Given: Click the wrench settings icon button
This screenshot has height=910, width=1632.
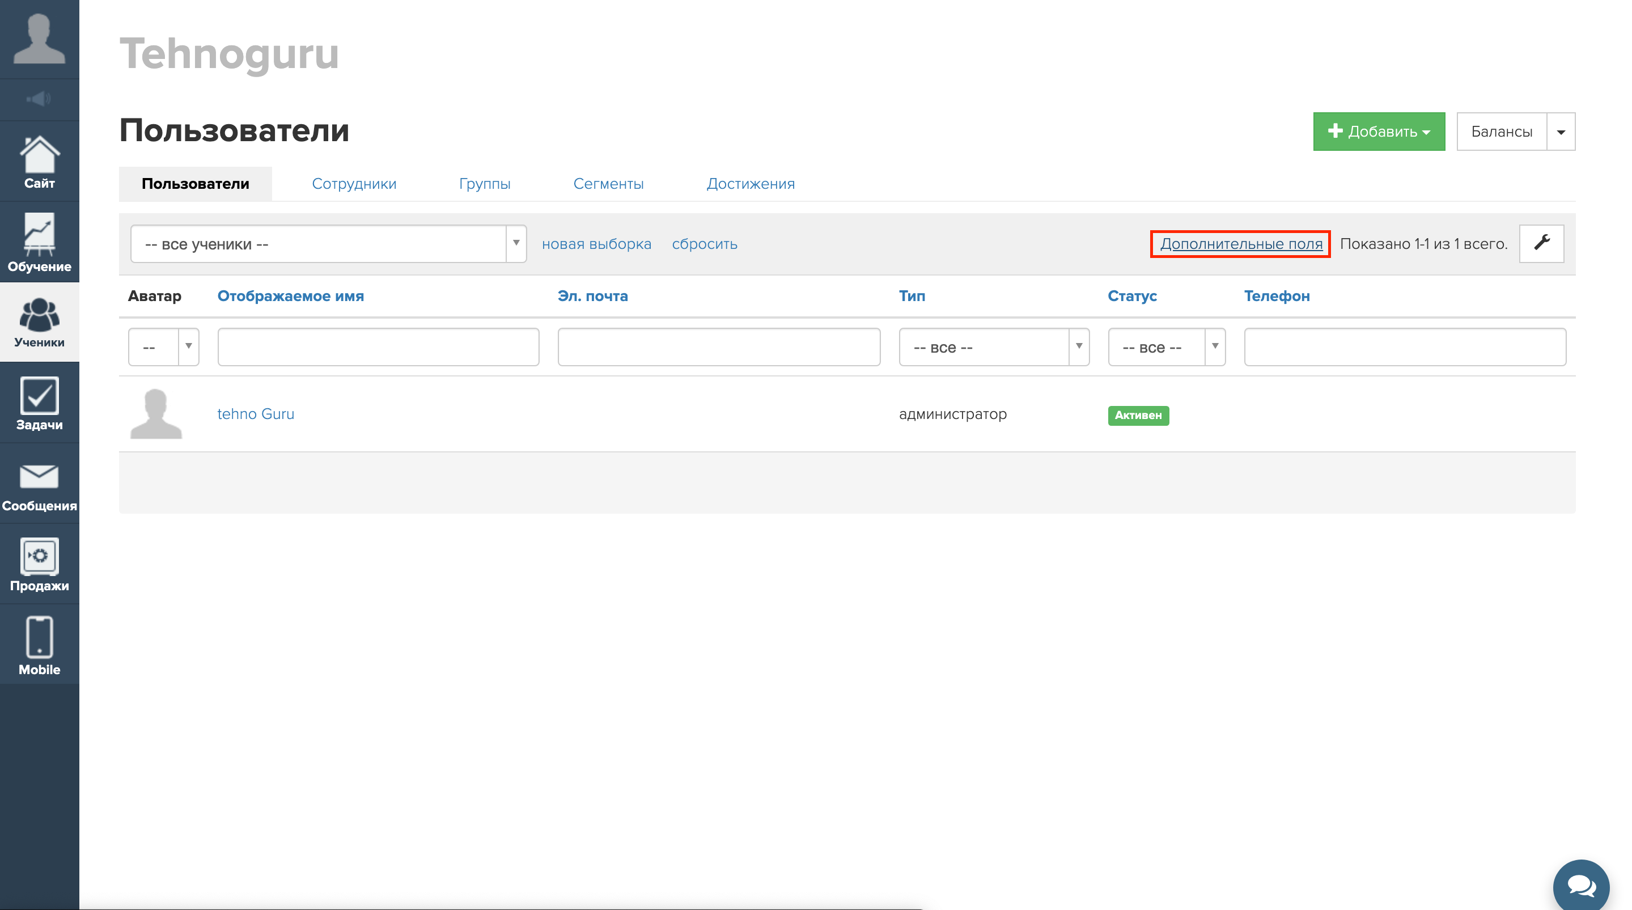Looking at the screenshot, I should [1541, 243].
